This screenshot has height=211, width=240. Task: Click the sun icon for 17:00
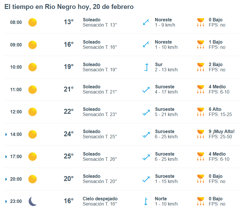(x=32, y=156)
